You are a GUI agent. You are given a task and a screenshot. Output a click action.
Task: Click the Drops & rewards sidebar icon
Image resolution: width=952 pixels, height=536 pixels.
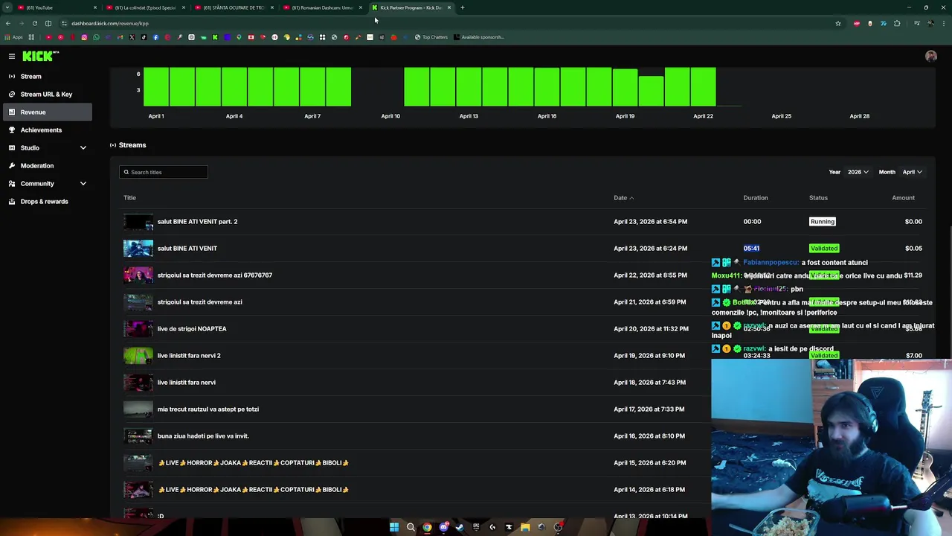coord(12,201)
